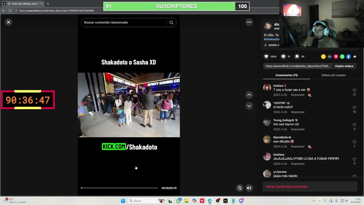
Task: Open Microsoft Edge from the taskbar
Action: click(x=210, y=201)
